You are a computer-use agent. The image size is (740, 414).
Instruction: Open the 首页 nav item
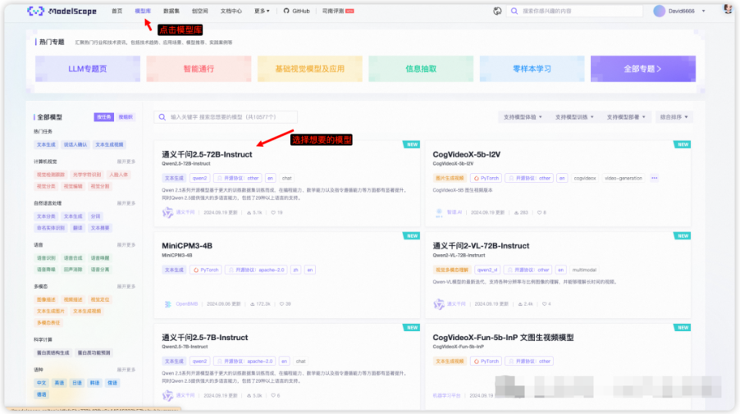coord(117,11)
